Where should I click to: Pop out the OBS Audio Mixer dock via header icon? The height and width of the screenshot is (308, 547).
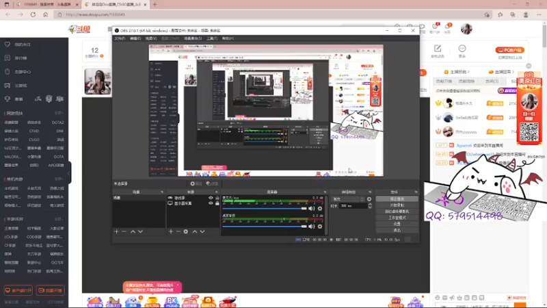325,192
